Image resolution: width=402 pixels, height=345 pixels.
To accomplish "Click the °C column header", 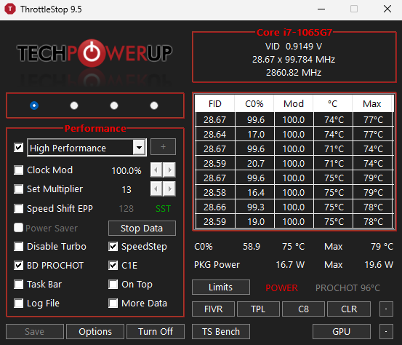I will point(333,103).
